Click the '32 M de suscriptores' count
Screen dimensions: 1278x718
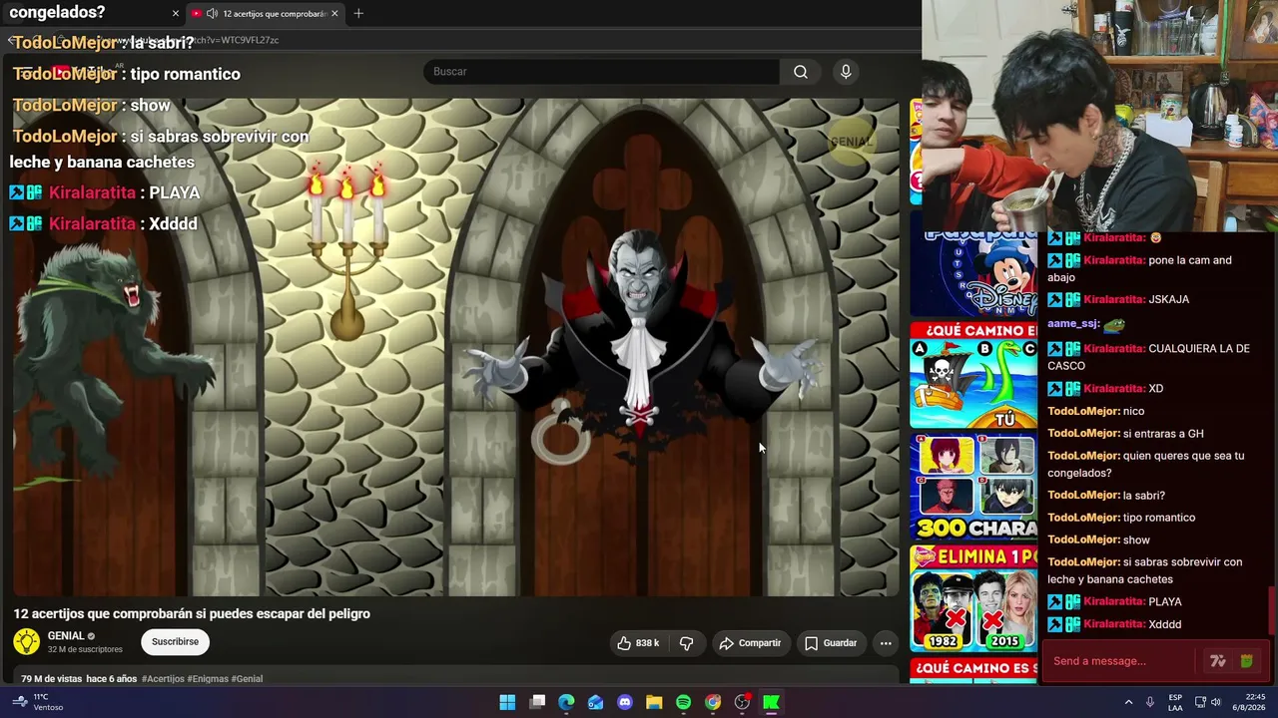click(85, 649)
